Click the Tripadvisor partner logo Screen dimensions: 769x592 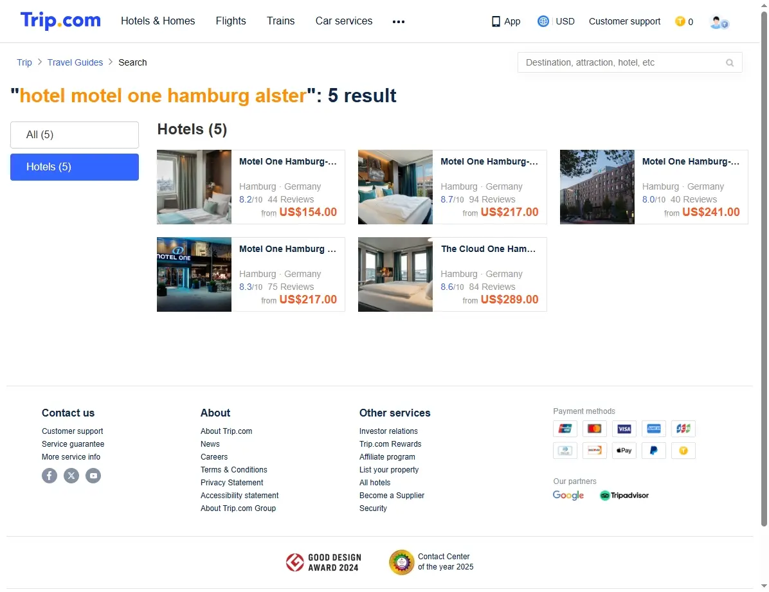point(624,496)
